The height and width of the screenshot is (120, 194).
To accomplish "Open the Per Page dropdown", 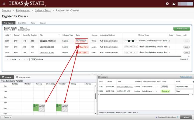I will pyautogui.click(x=33, y=59).
